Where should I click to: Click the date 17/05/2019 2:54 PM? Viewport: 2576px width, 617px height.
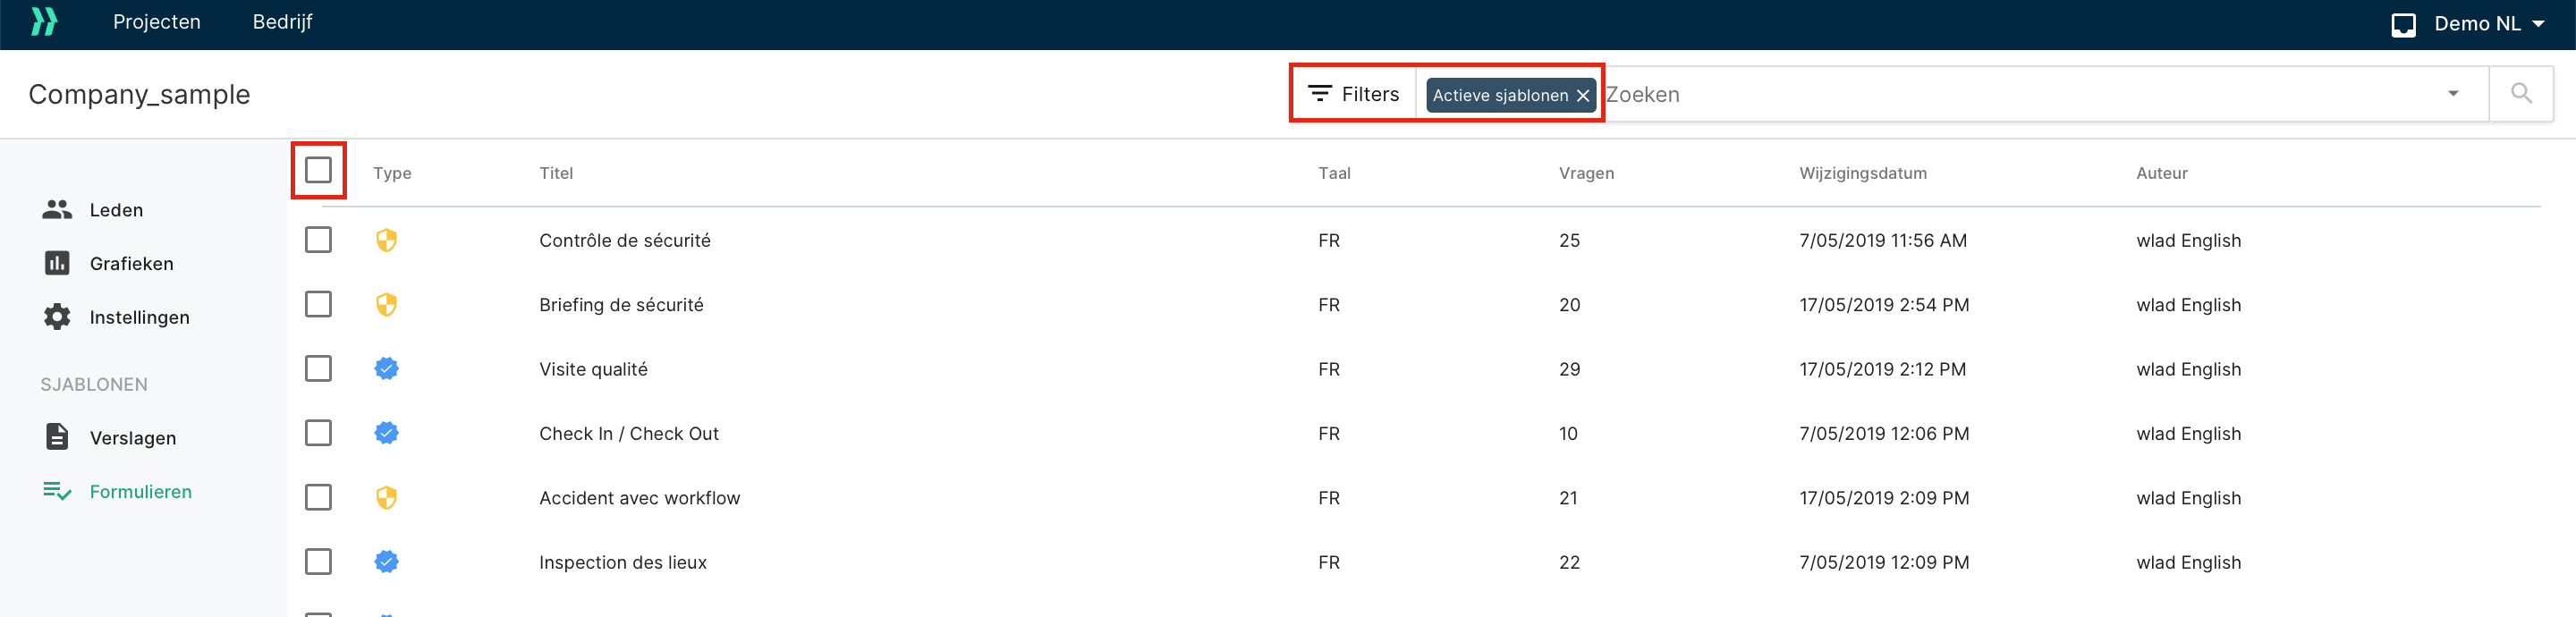coord(1884,305)
